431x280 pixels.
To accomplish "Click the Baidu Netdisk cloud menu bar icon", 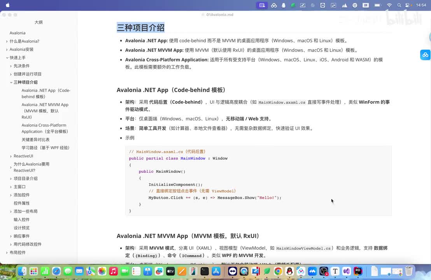I will pyautogui.click(x=274, y=5).
